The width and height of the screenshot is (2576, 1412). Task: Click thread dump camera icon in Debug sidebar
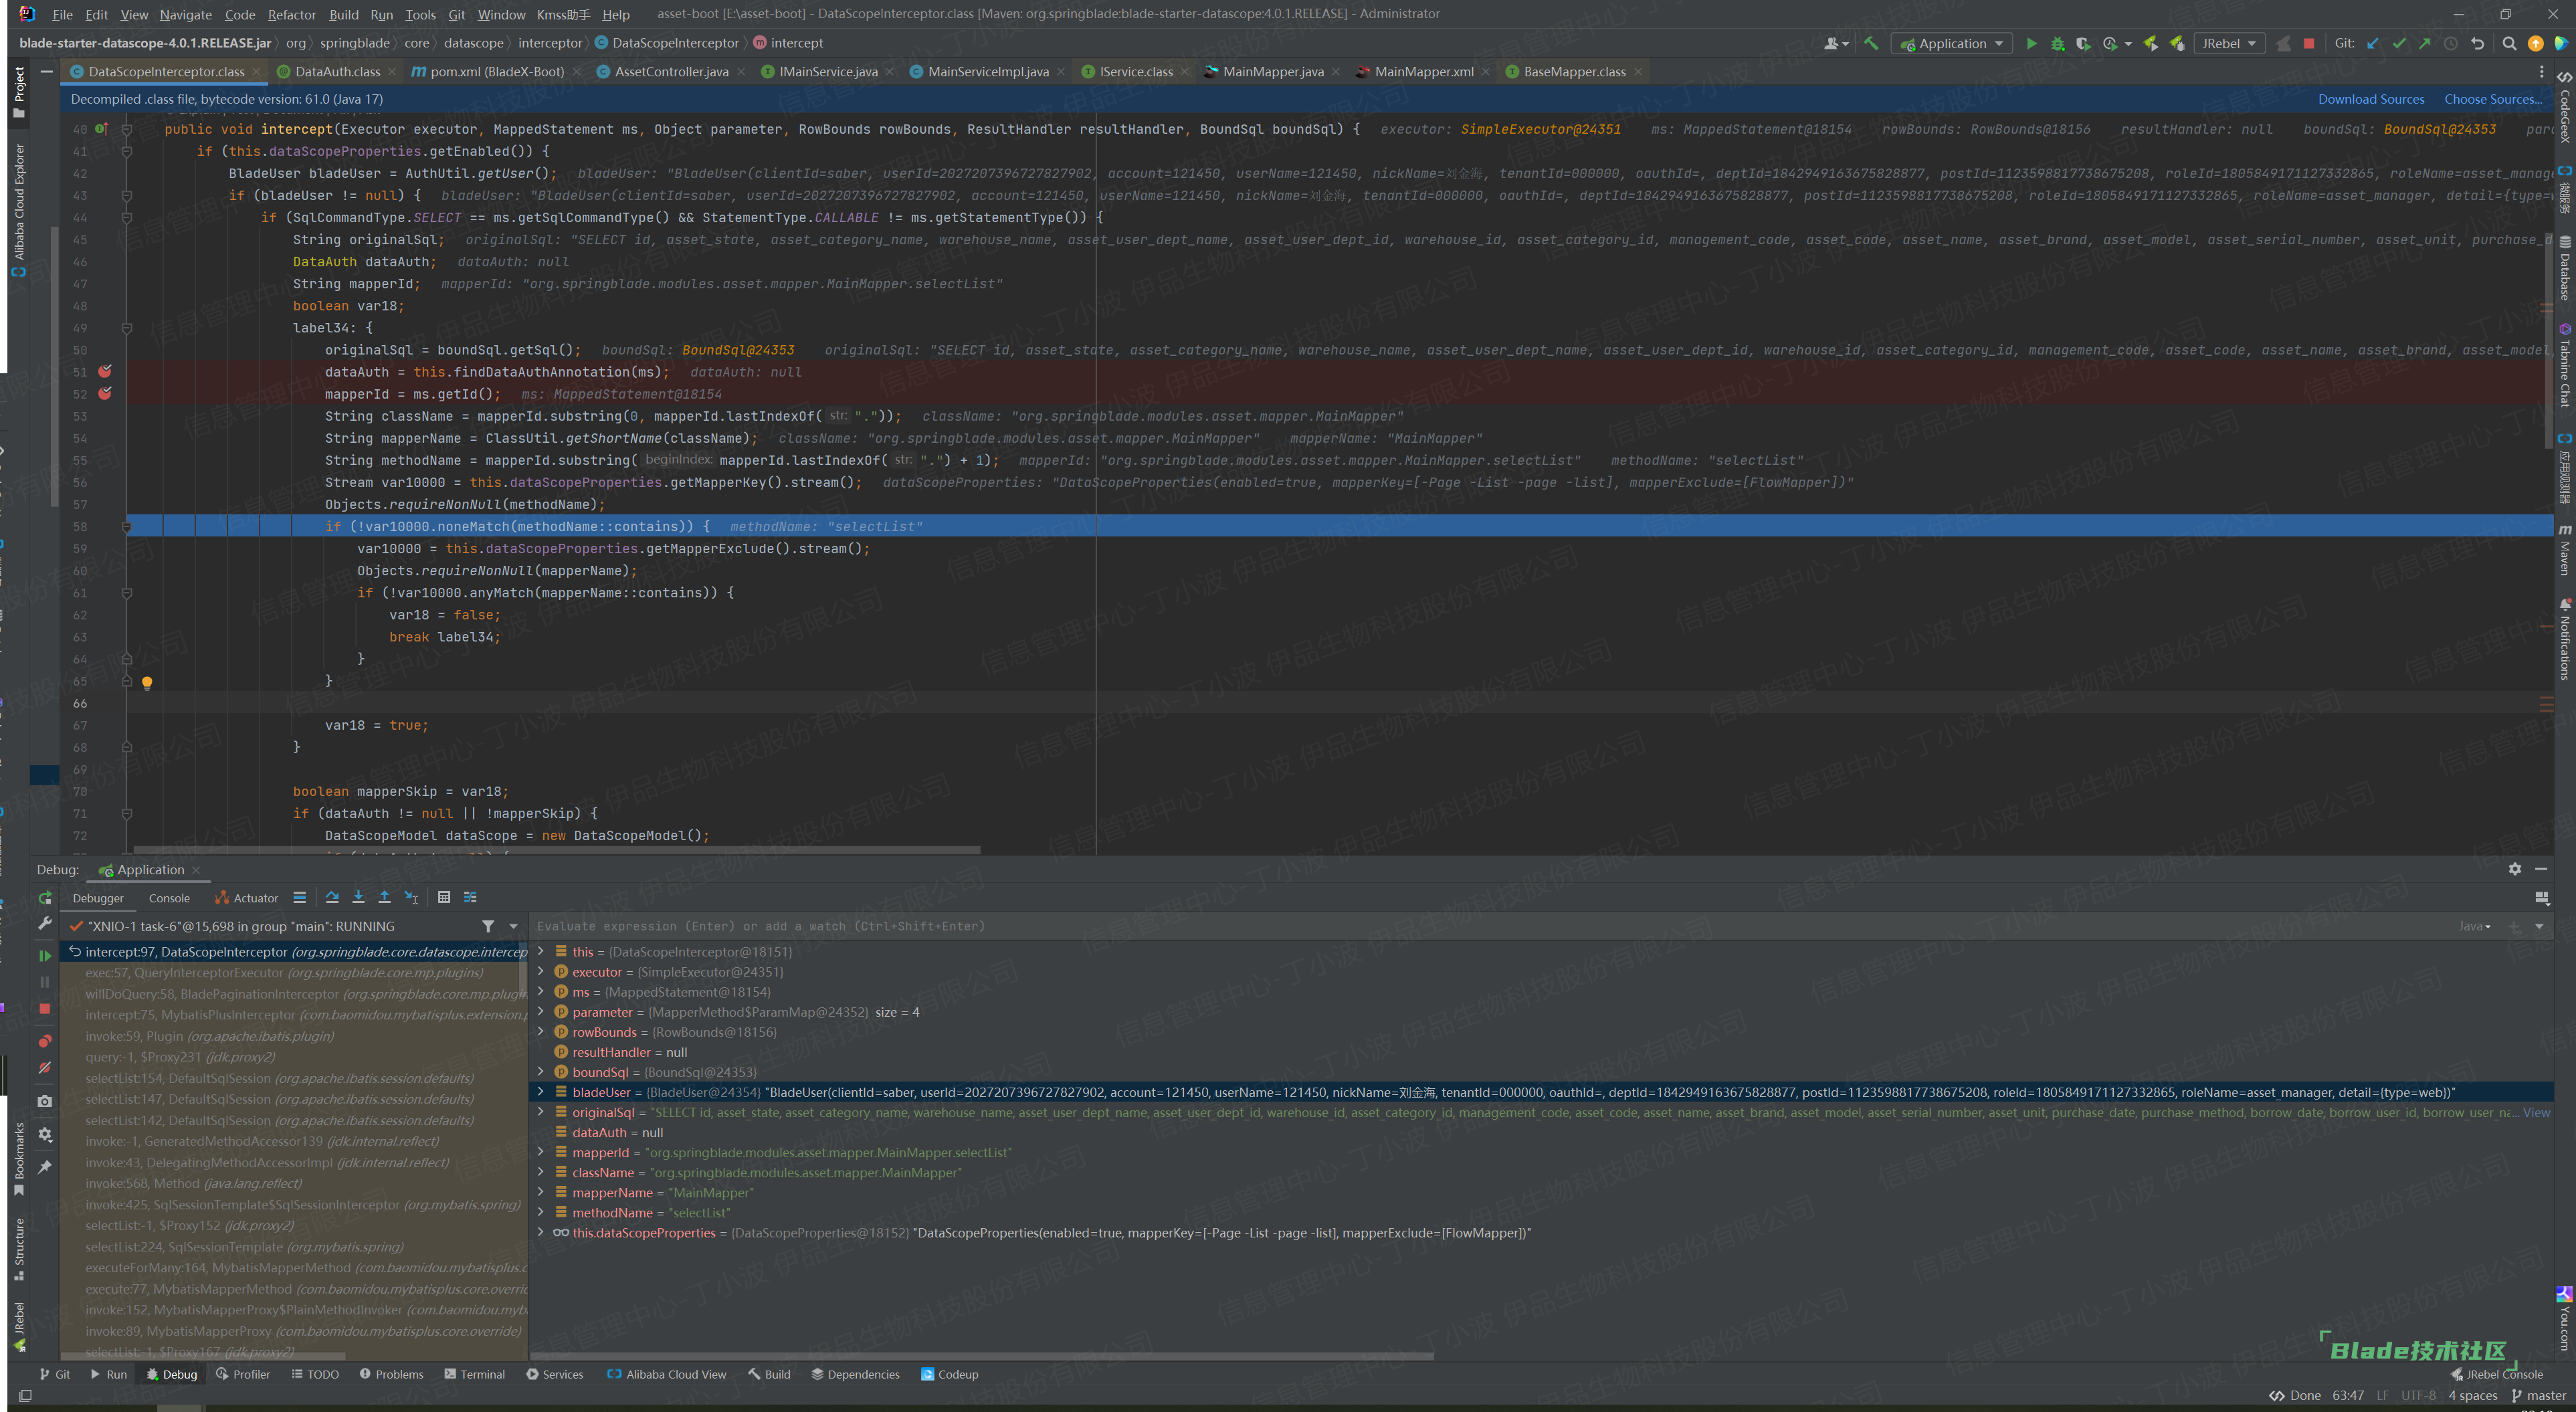(x=44, y=1101)
